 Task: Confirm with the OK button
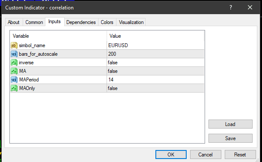(171, 154)
